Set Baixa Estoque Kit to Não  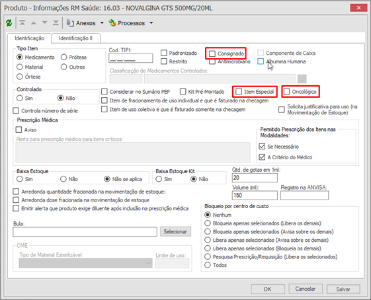pos(194,179)
